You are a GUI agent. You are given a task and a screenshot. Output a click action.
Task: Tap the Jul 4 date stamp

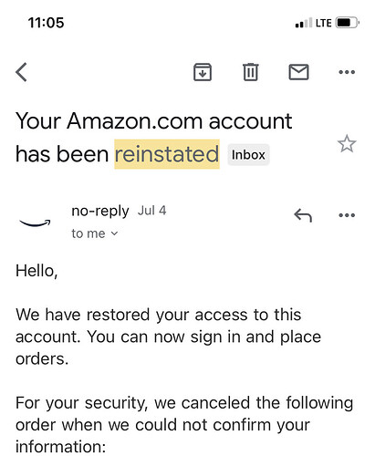coord(151,211)
